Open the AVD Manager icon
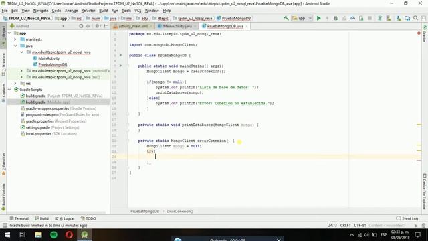Viewport: 428px width, 241px height. (x=389, y=18)
